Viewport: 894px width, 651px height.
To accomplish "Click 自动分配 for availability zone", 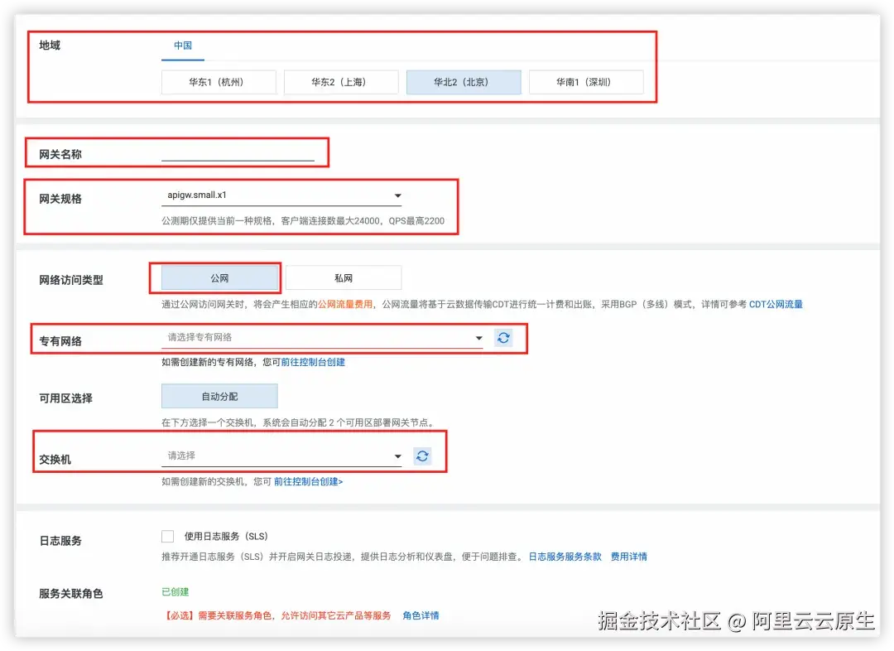I will pyautogui.click(x=219, y=396).
